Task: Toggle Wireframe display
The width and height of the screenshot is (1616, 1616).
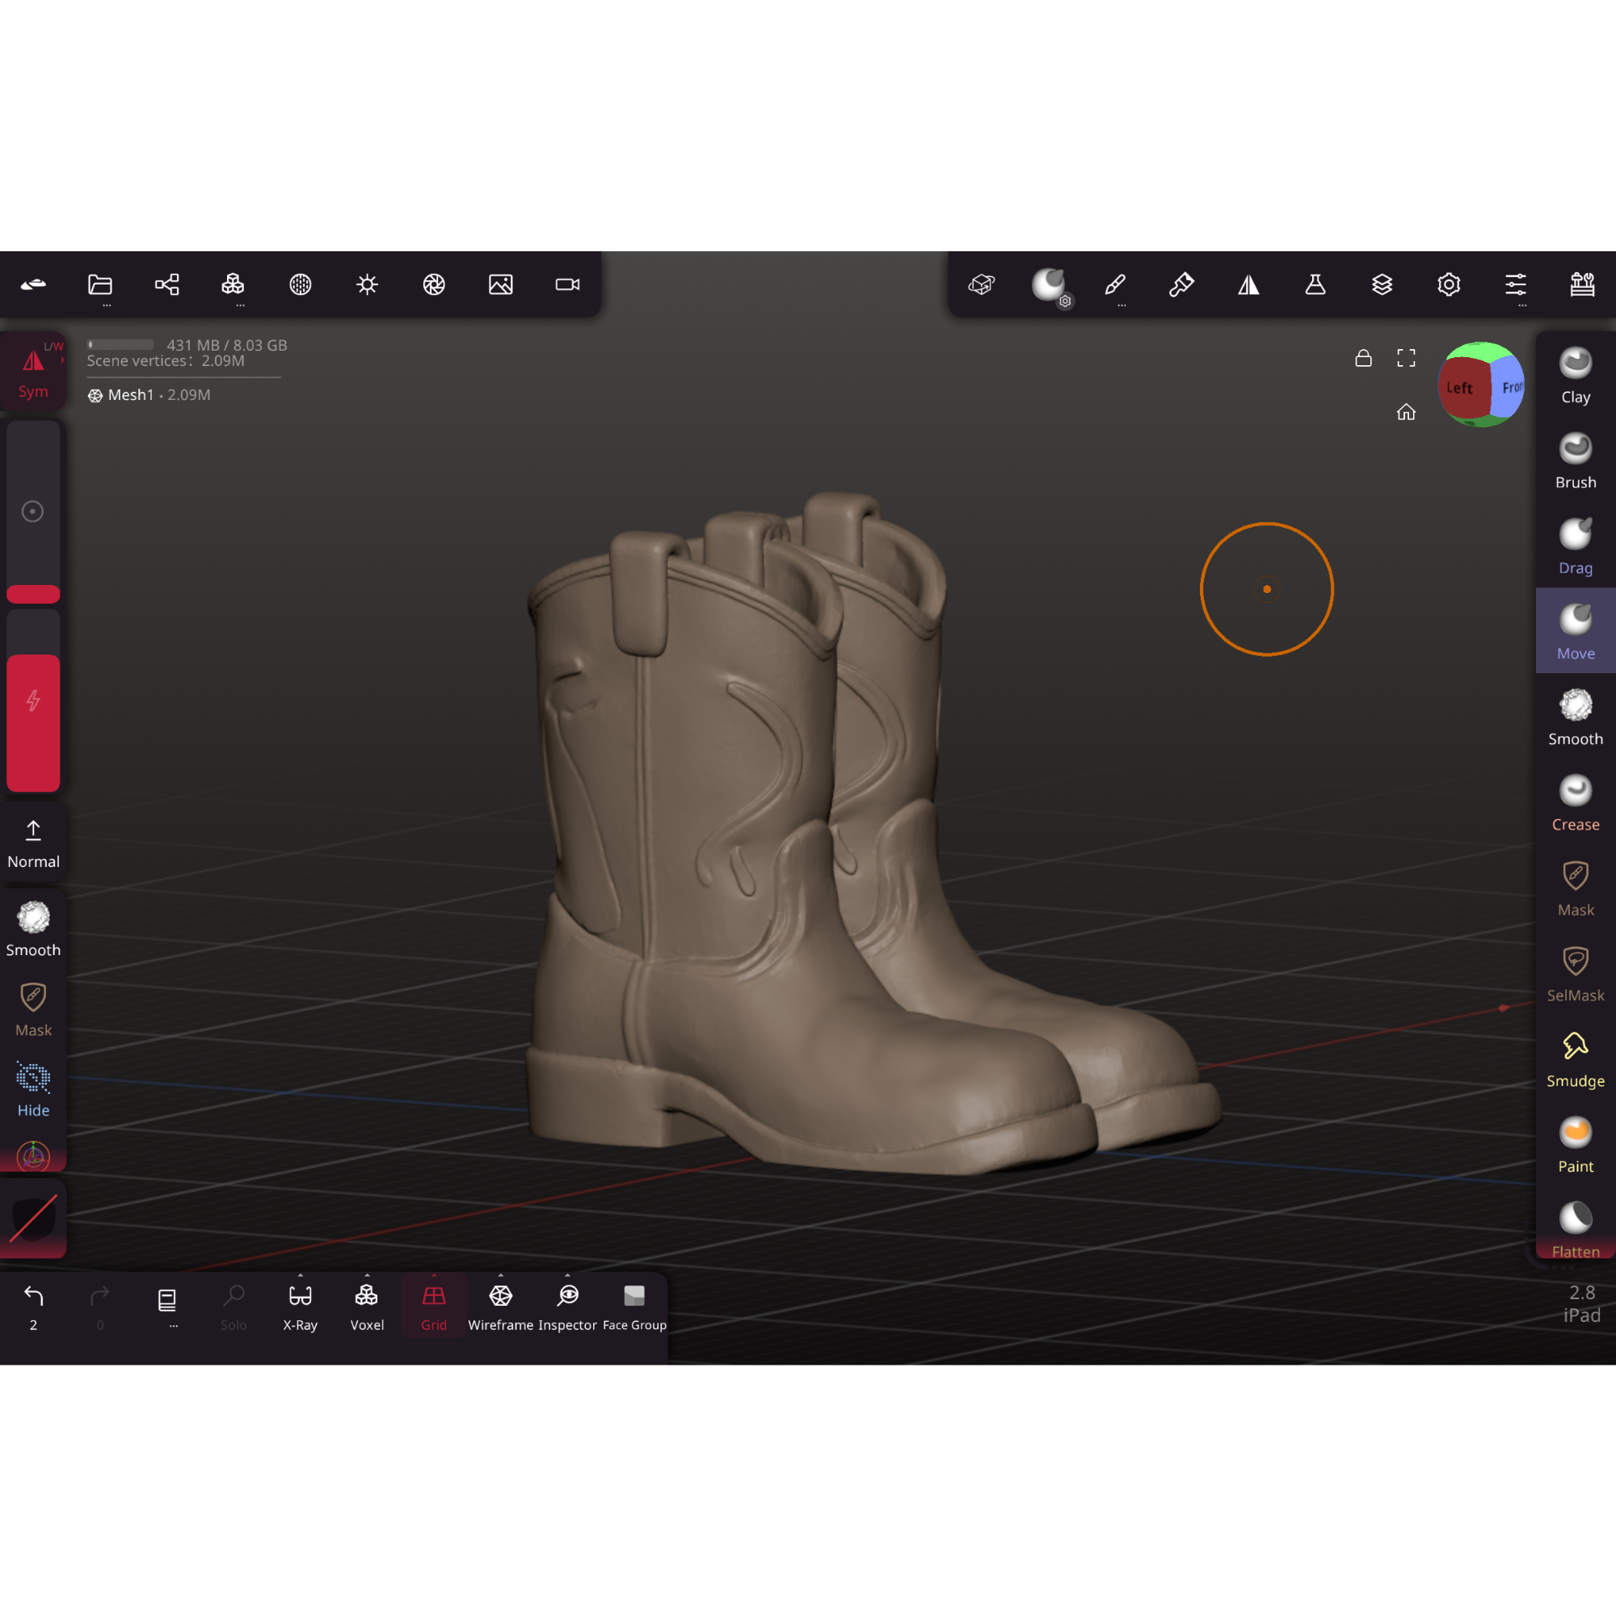Action: [501, 1307]
